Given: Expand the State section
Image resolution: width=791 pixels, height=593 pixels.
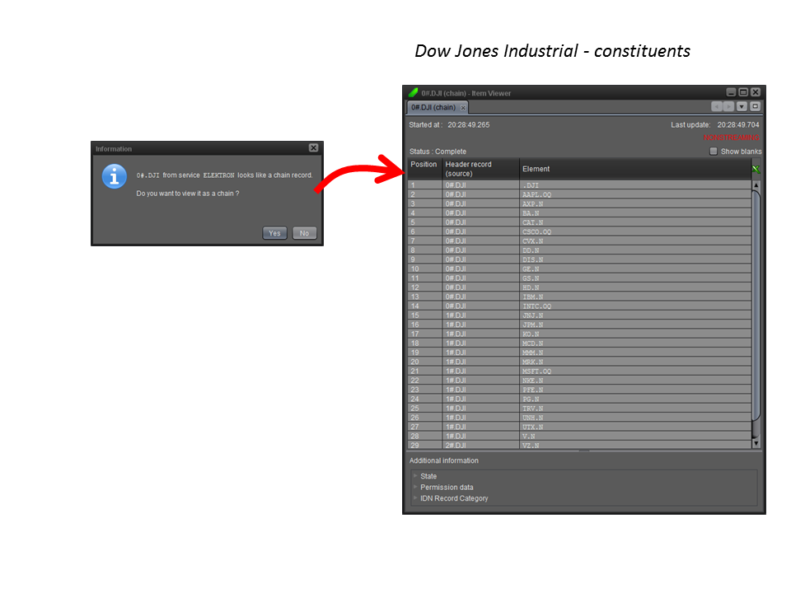Looking at the screenshot, I should tap(415, 475).
